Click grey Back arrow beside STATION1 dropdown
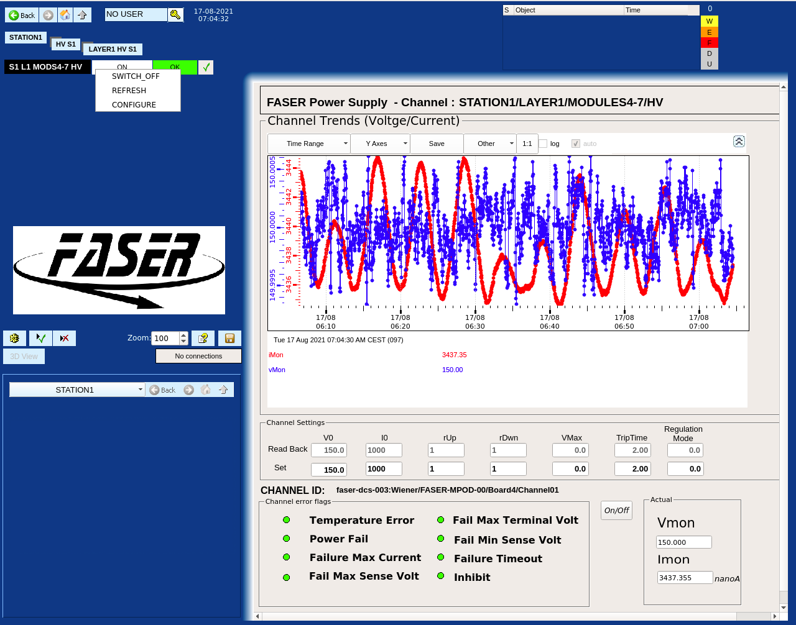This screenshot has height=625, width=796. pos(162,390)
